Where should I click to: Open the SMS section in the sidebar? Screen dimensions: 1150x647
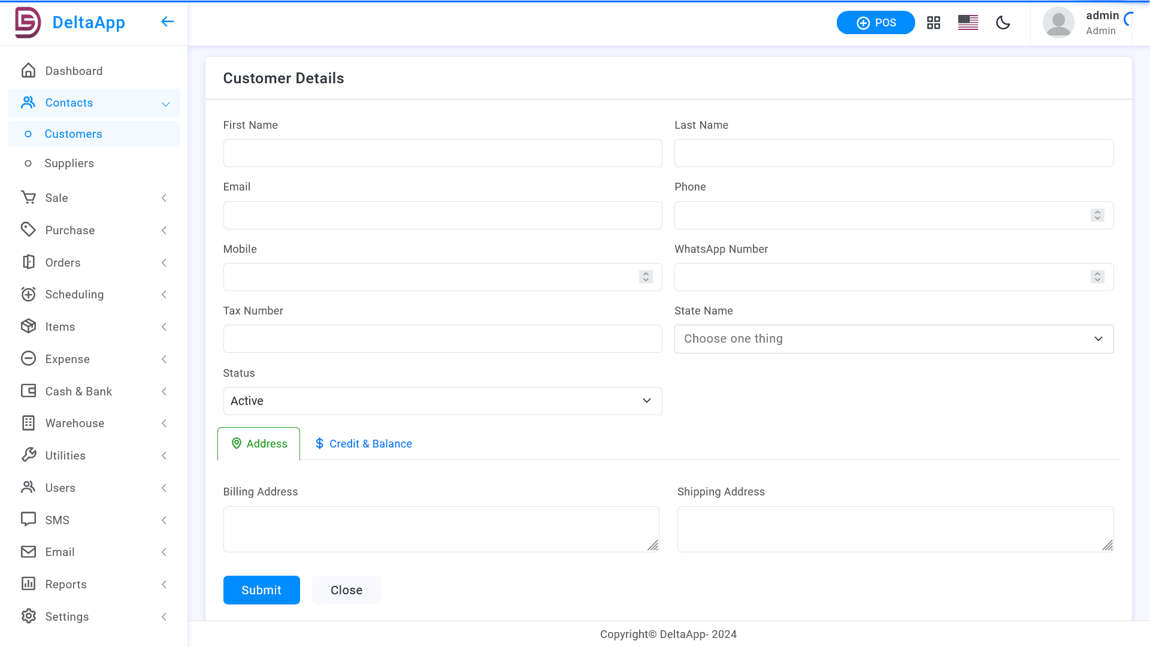(x=57, y=519)
